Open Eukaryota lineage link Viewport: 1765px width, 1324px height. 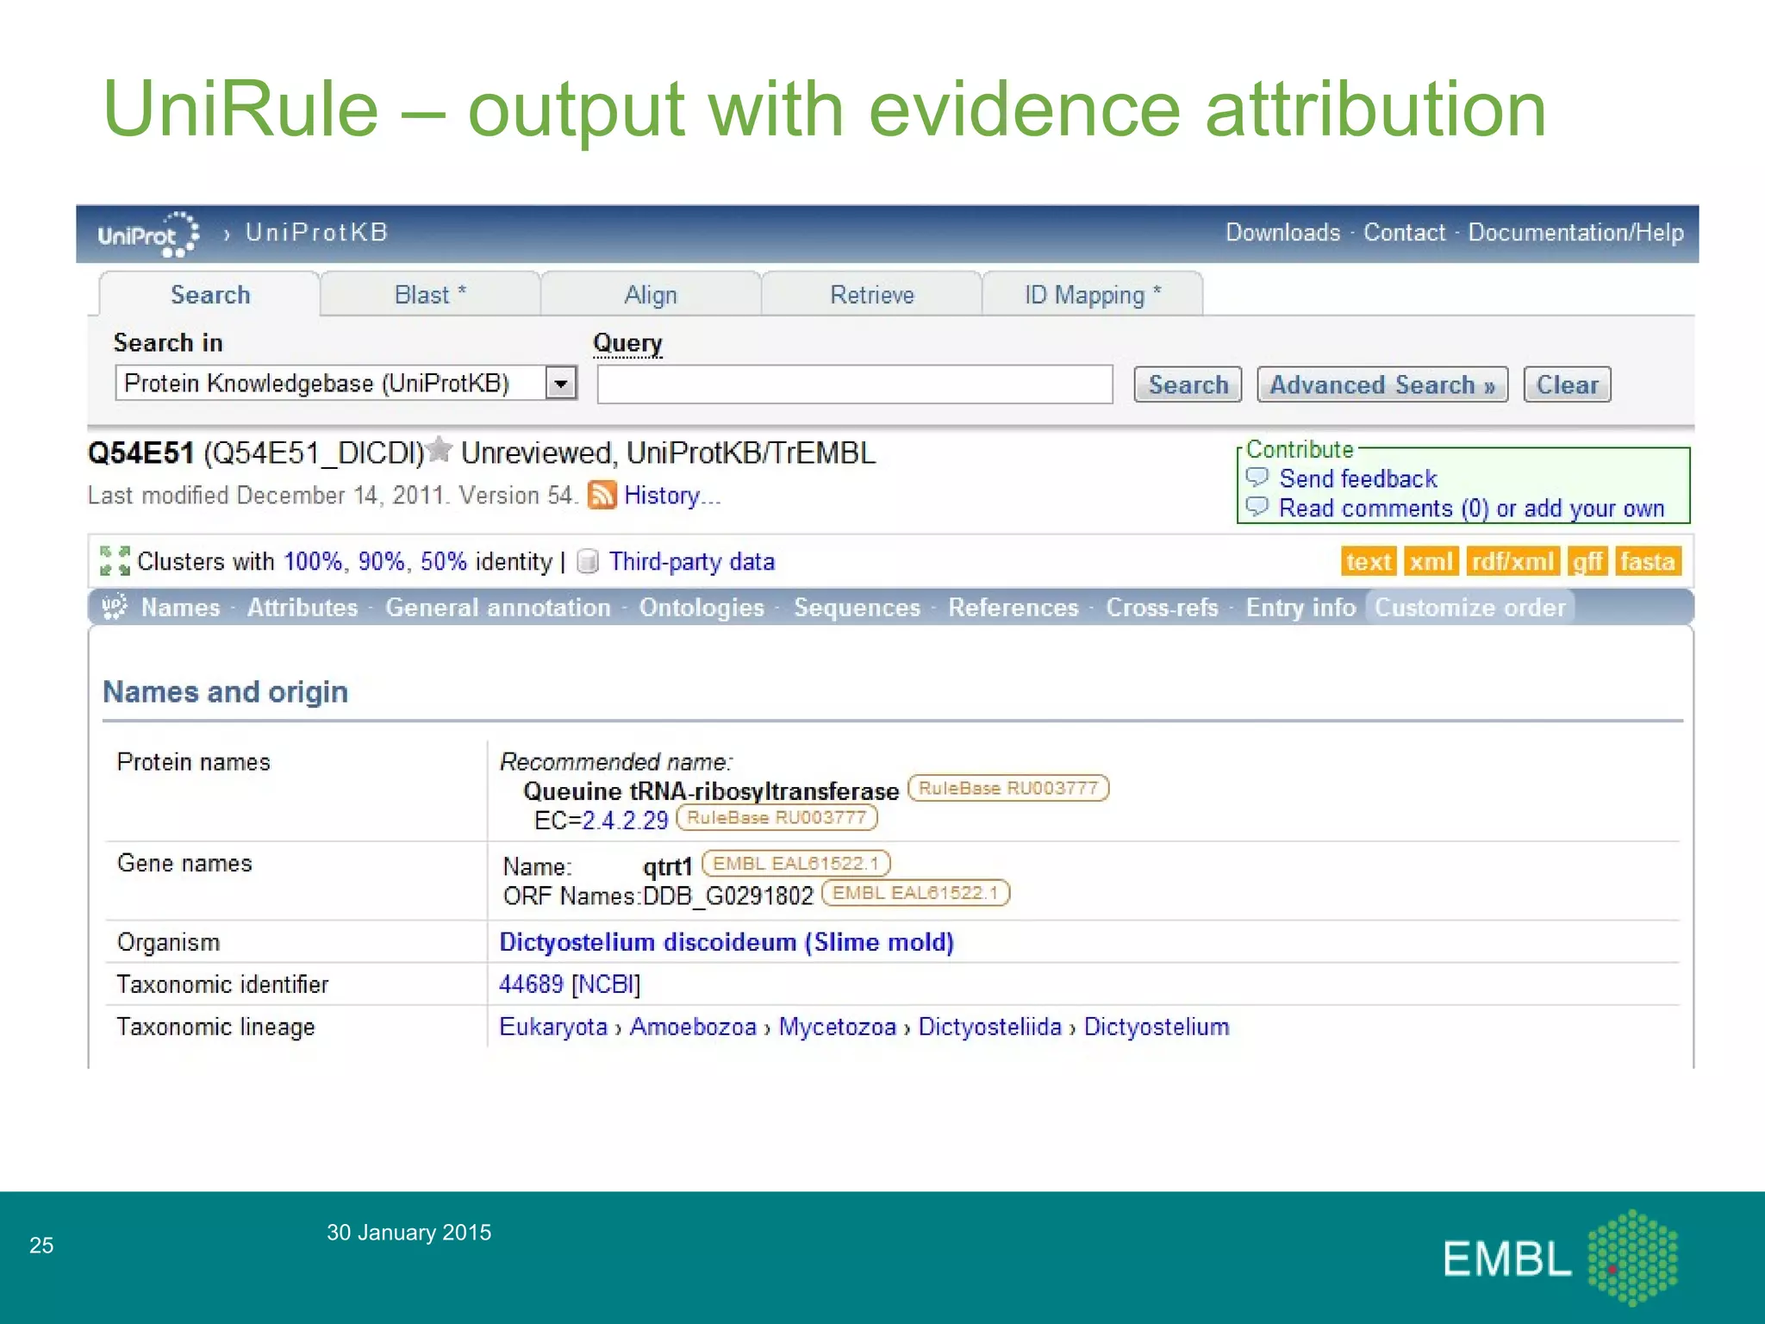pyautogui.click(x=553, y=1027)
